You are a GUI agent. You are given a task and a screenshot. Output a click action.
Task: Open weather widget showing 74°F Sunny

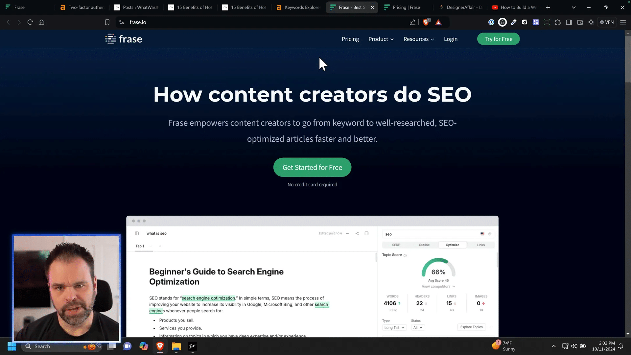coord(504,346)
